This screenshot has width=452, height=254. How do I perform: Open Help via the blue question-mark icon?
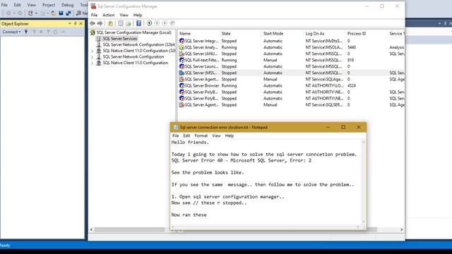click(139, 23)
